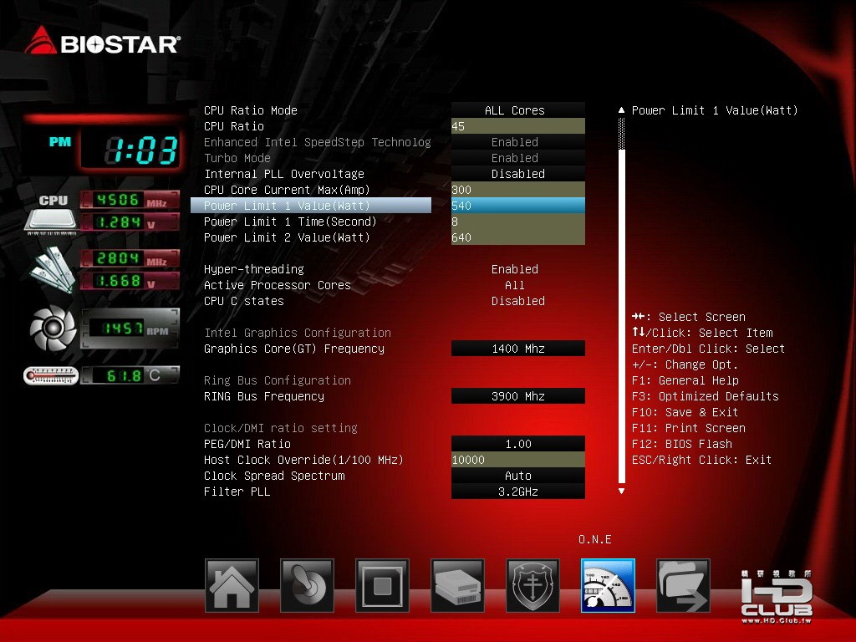856x642 pixels.
Task: Click CPU Ratio field showing 45
Action: pos(518,126)
